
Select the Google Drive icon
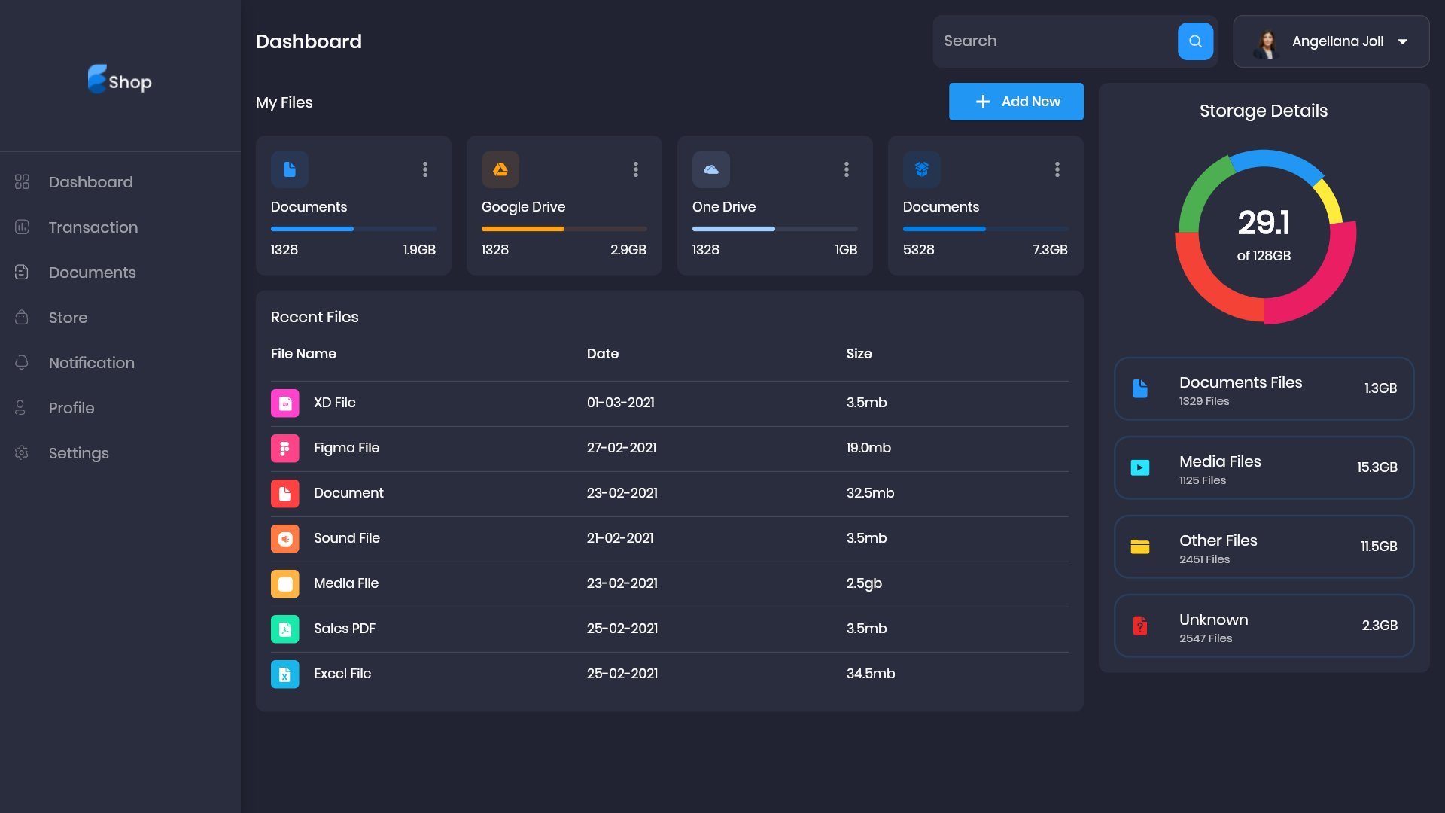[500, 169]
